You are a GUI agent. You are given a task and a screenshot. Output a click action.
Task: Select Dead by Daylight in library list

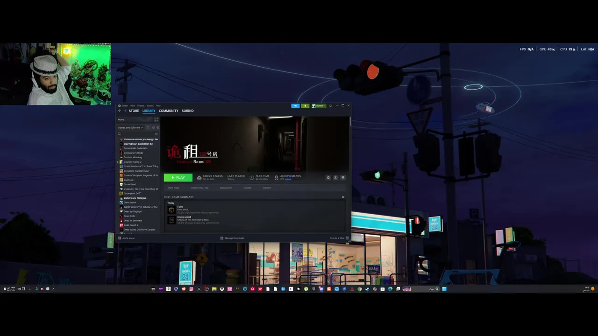point(133,211)
